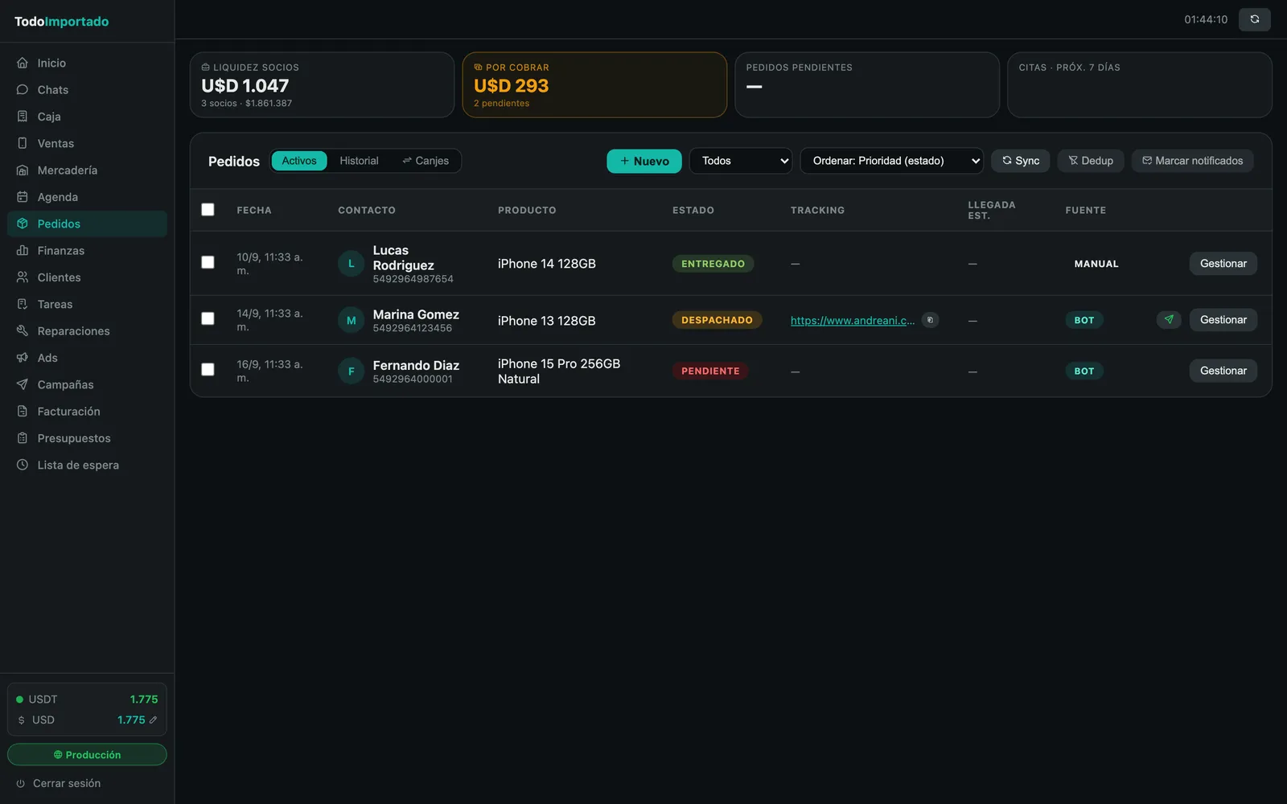Tick the select-all checkbox in the table header

[x=208, y=210]
